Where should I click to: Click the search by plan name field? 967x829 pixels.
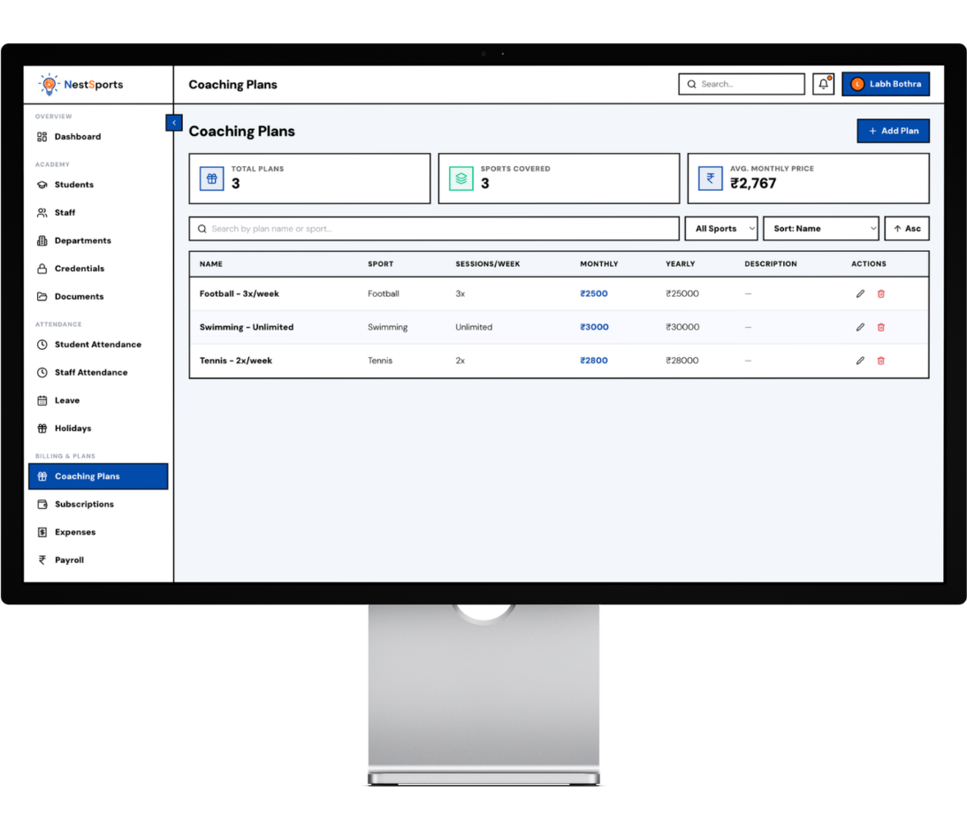(434, 229)
